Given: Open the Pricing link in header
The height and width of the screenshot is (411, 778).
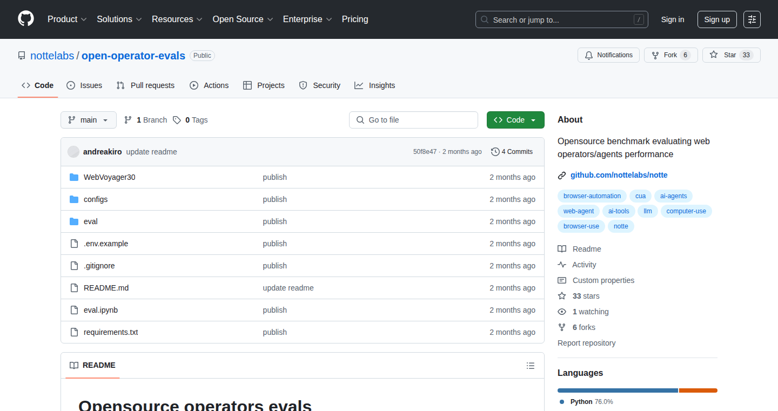Looking at the screenshot, I should (x=355, y=19).
